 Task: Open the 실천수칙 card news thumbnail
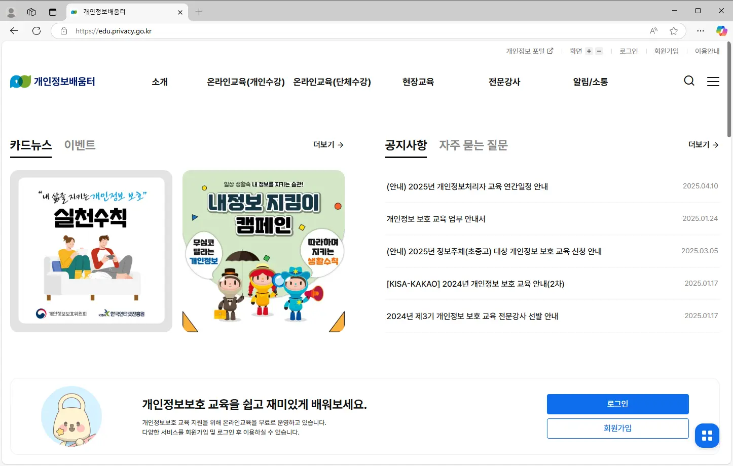click(x=91, y=251)
